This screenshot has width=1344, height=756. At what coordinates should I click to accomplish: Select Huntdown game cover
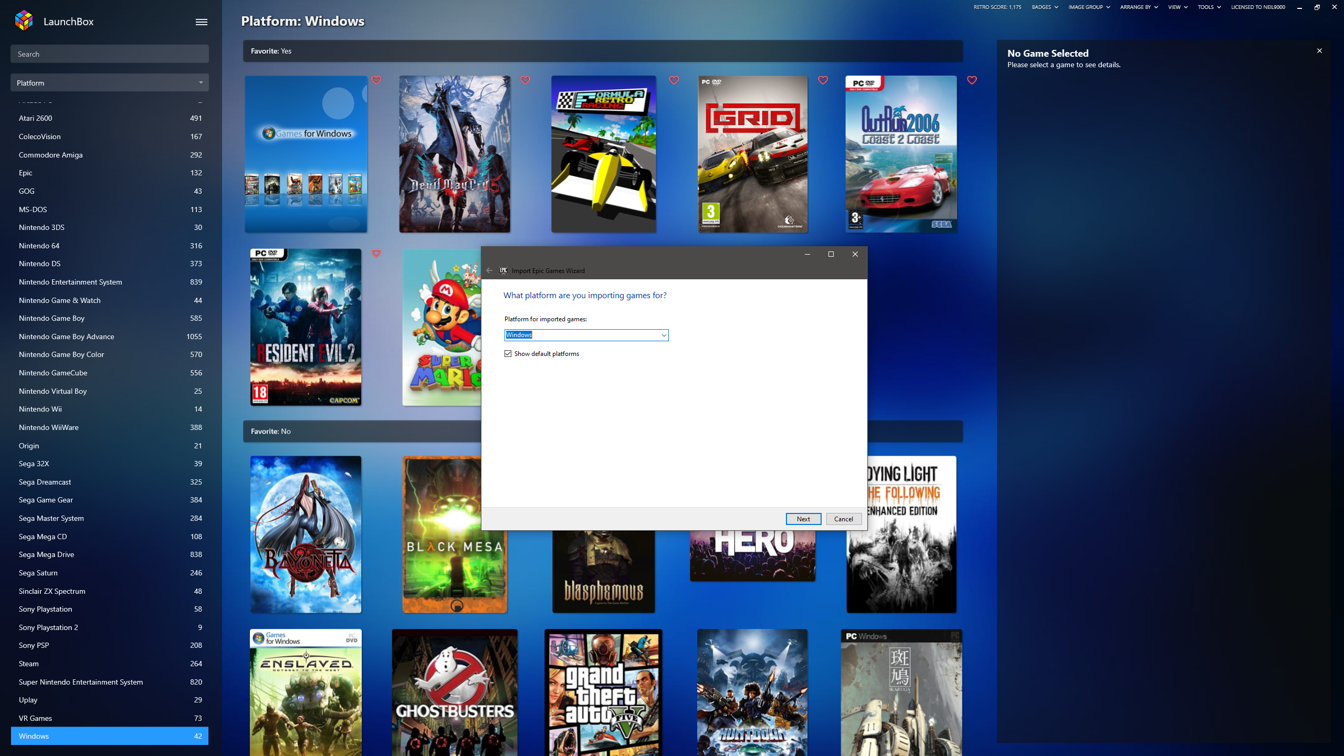[753, 692]
